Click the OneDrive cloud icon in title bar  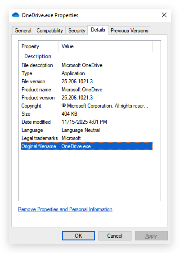[16, 15]
